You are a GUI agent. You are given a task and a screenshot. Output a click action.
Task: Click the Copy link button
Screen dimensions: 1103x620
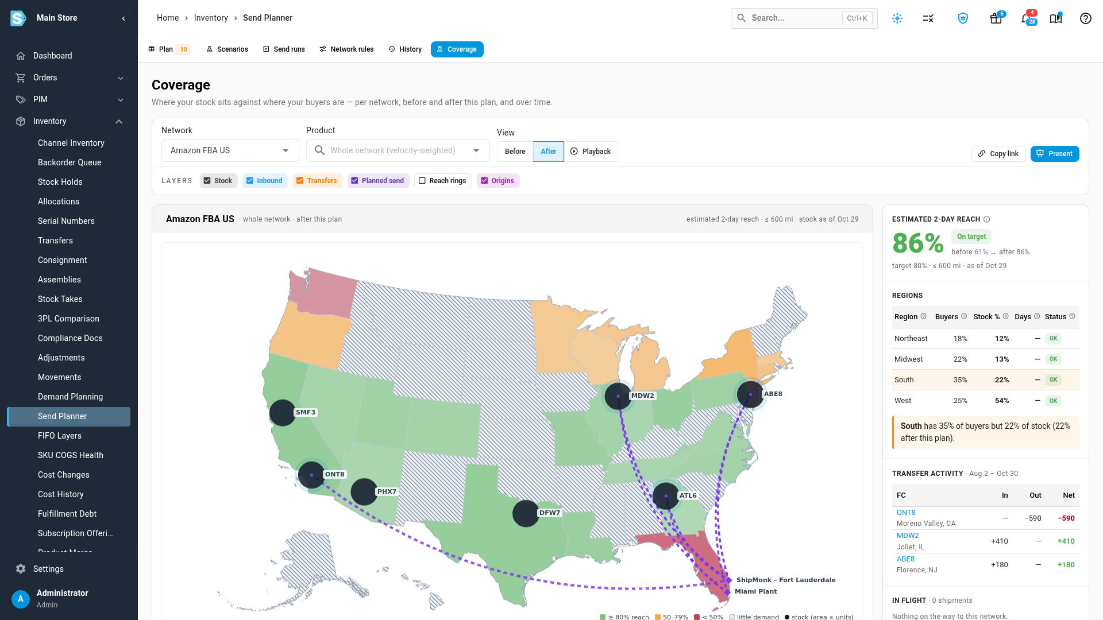pos(998,154)
